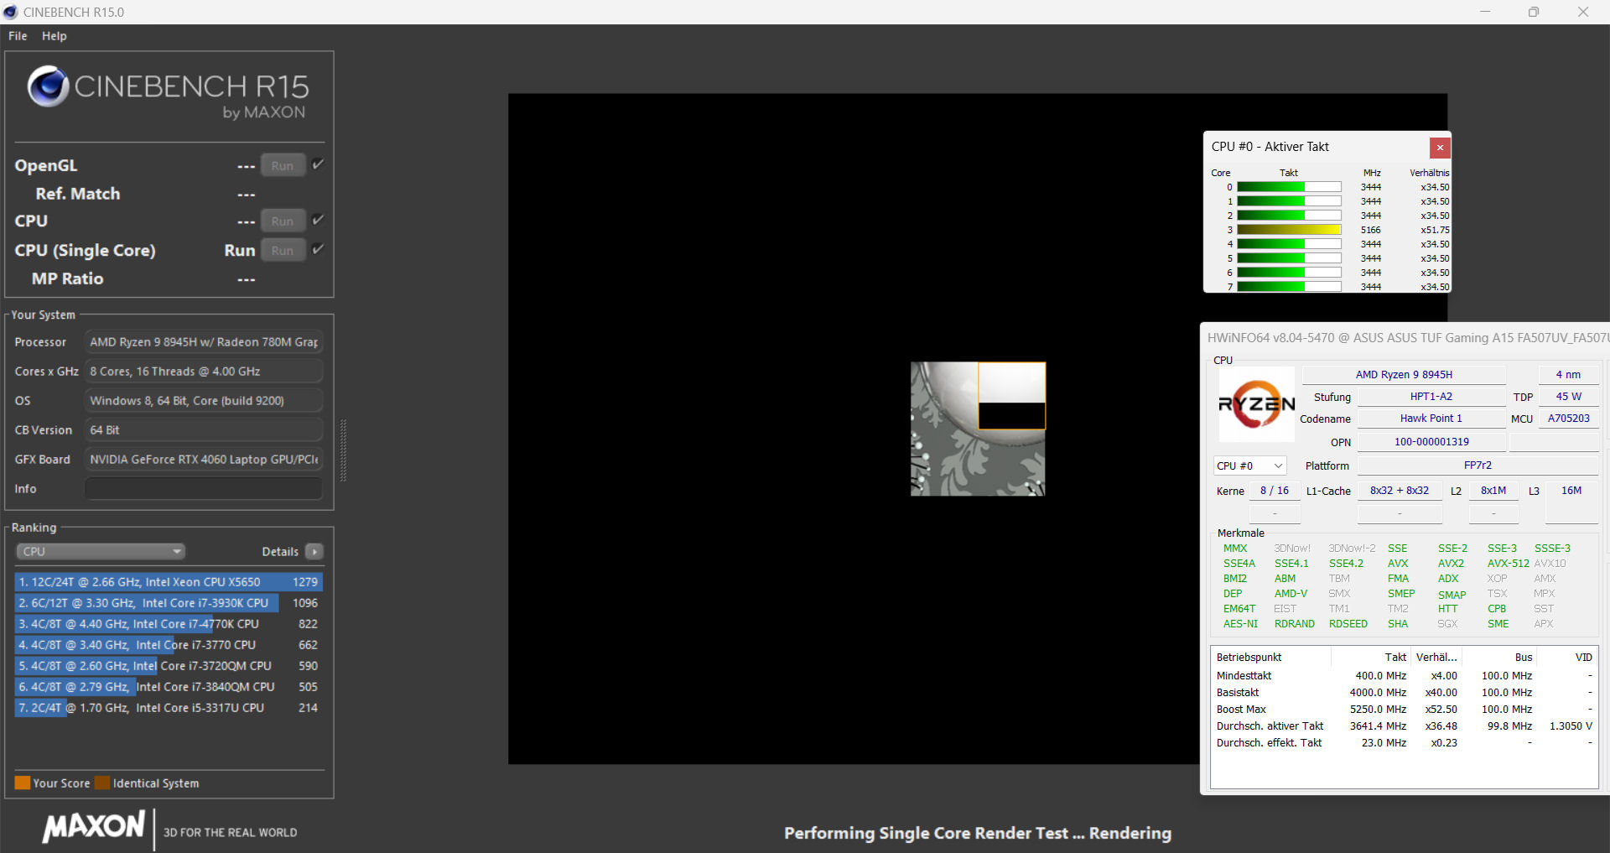Click the Hawk Point 1 codename field
This screenshot has height=853, width=1610.
pos(1431,419)
